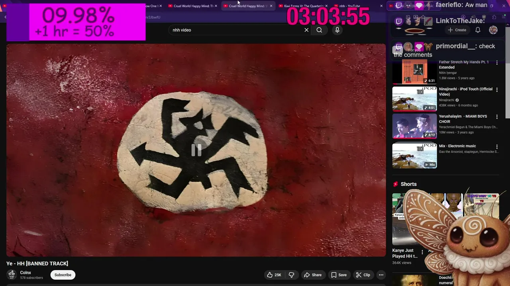
Task: Like the video showing 25K likes
Action: (274, 275)
